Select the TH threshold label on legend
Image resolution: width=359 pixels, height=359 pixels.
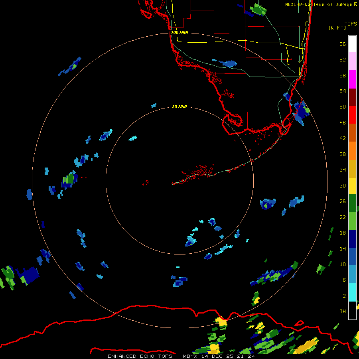point(343,312)
